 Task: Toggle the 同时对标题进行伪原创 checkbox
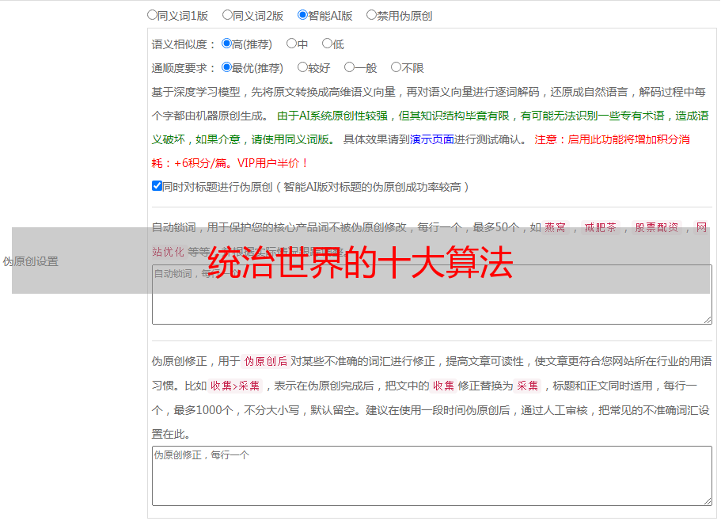click(157, 187)
